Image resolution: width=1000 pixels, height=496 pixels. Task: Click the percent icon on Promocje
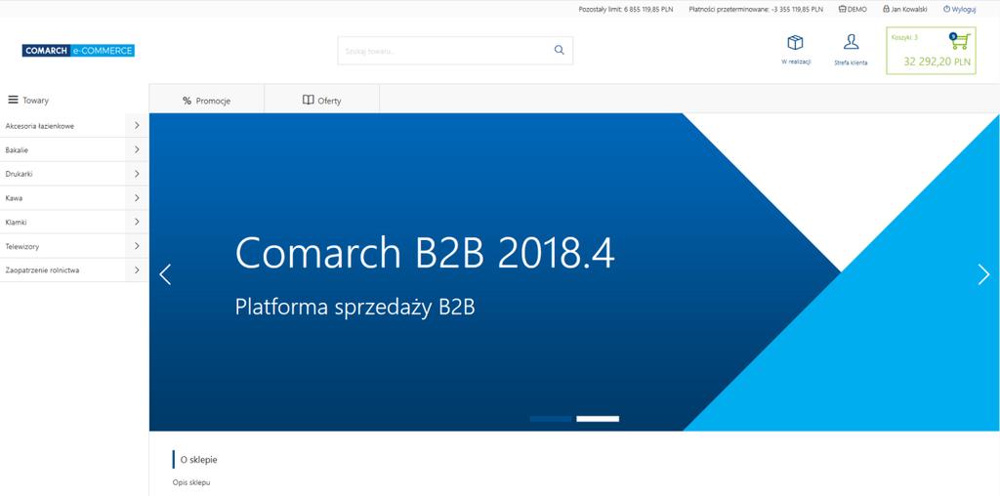pyautogui.click(x=187, y=101)
